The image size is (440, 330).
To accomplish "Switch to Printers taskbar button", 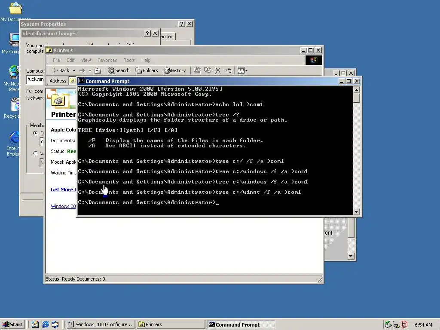I will (x=171, y=324).
